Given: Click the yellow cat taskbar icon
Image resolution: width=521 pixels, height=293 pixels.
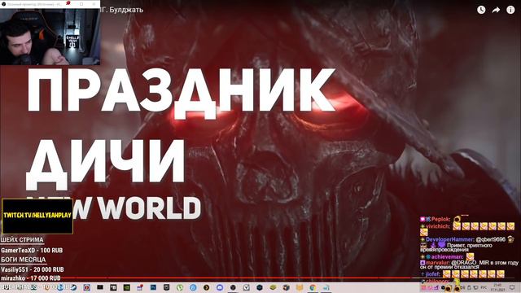Looking at the screenshot, I should pos(300,287).
